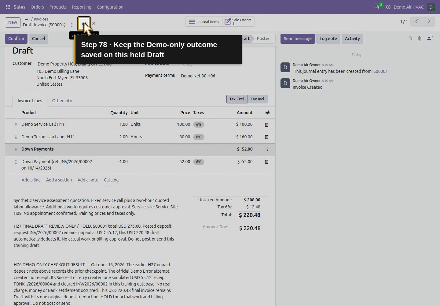
Task: Delete the Demo Technician Labor H11 line
Action: [x=266, y=137]
